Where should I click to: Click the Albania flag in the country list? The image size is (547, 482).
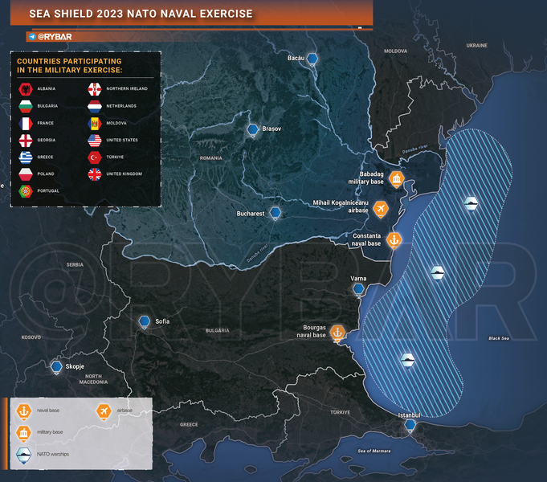click(25, 88)
